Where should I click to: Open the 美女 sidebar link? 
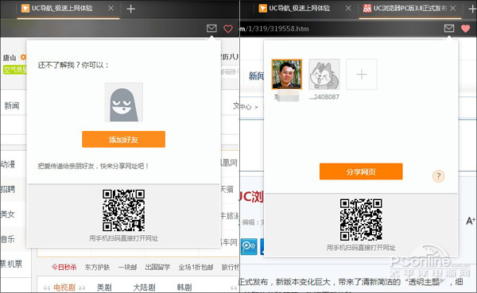8,214
